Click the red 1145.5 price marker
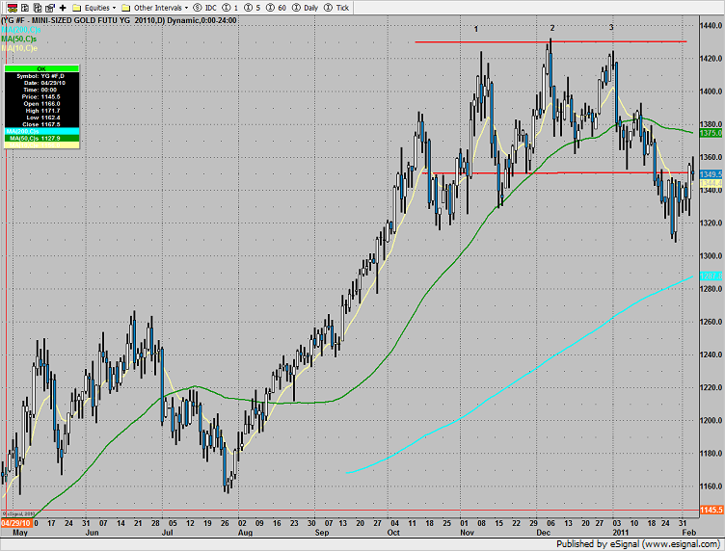The width and height of the screenshot is (725, 551). point(711,510)
